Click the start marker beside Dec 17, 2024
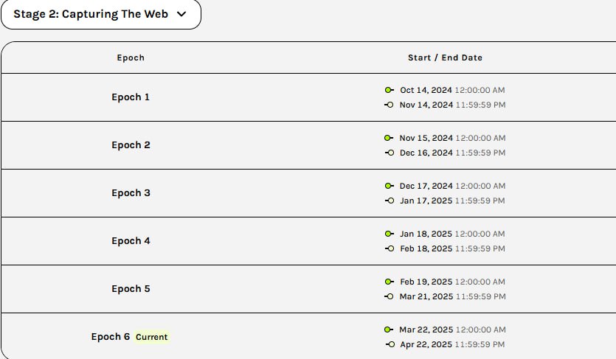The width and height of the screenshot is (616, 359). [390, 186]
